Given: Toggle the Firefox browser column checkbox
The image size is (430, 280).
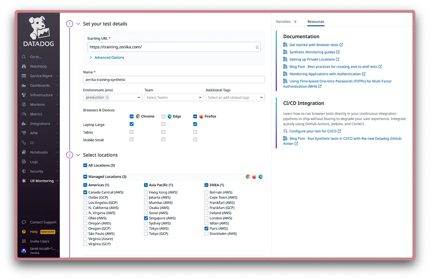Looking at the screenshot, I should pyautogui.click(x=195, y=116).
